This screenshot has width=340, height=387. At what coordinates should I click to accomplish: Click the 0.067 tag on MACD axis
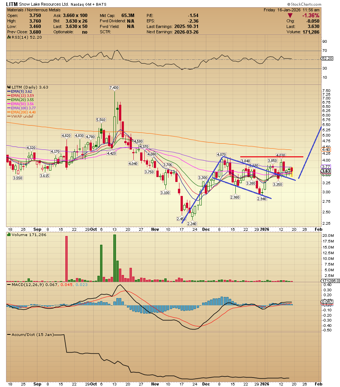(x=327, y=302)
